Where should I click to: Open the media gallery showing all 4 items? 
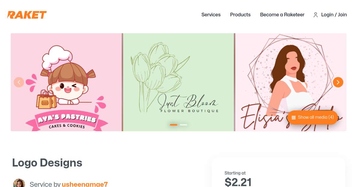312,118
